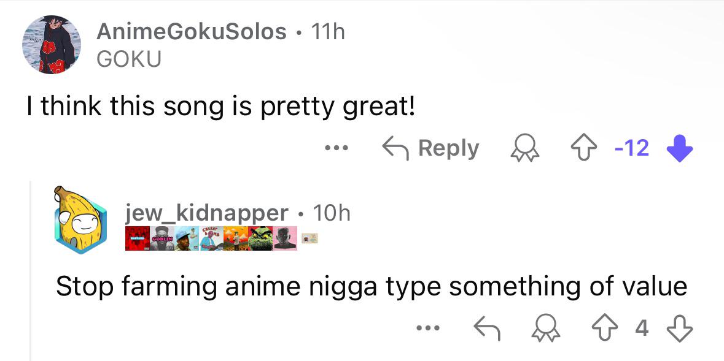Screen dimensions: 724x361
Task: Click the -12 score on the top comment
Action: pos(631,149)
